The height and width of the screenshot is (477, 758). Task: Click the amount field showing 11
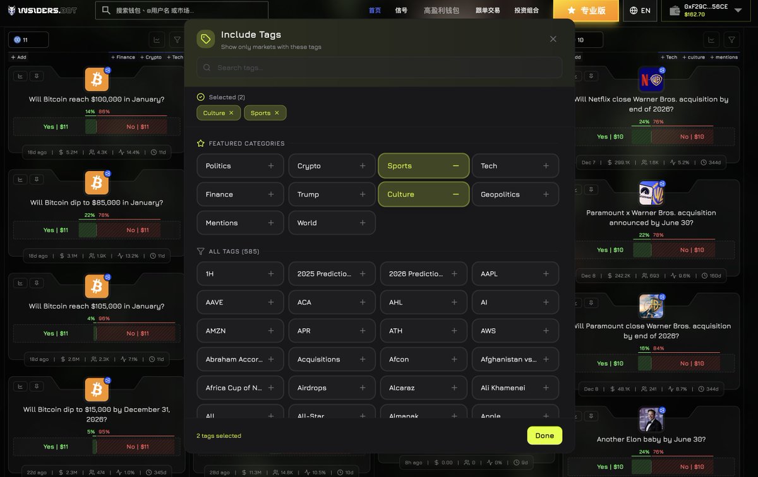tap(28, 40)
